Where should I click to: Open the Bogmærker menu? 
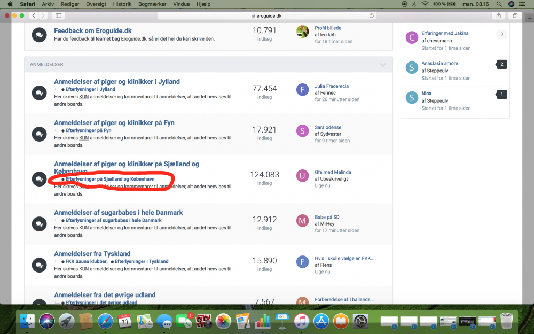tap(152, 4)
